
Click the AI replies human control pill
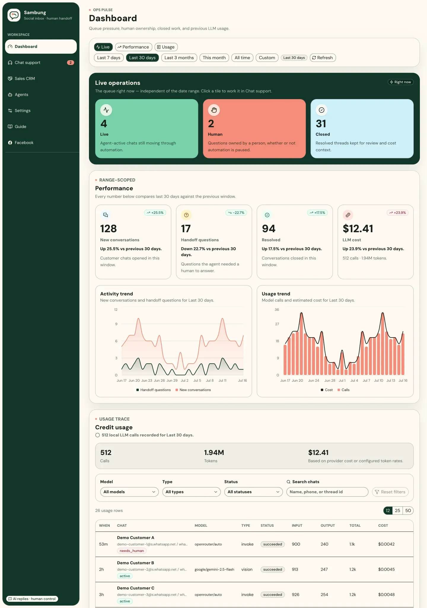tap(32, 599)
